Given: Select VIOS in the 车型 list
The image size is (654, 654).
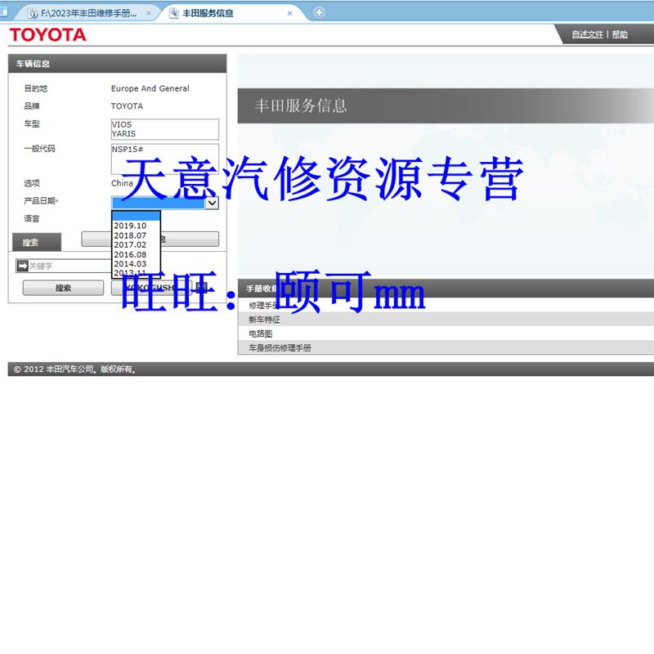Looking at the screenshot, I should click(x=122, y=124).
